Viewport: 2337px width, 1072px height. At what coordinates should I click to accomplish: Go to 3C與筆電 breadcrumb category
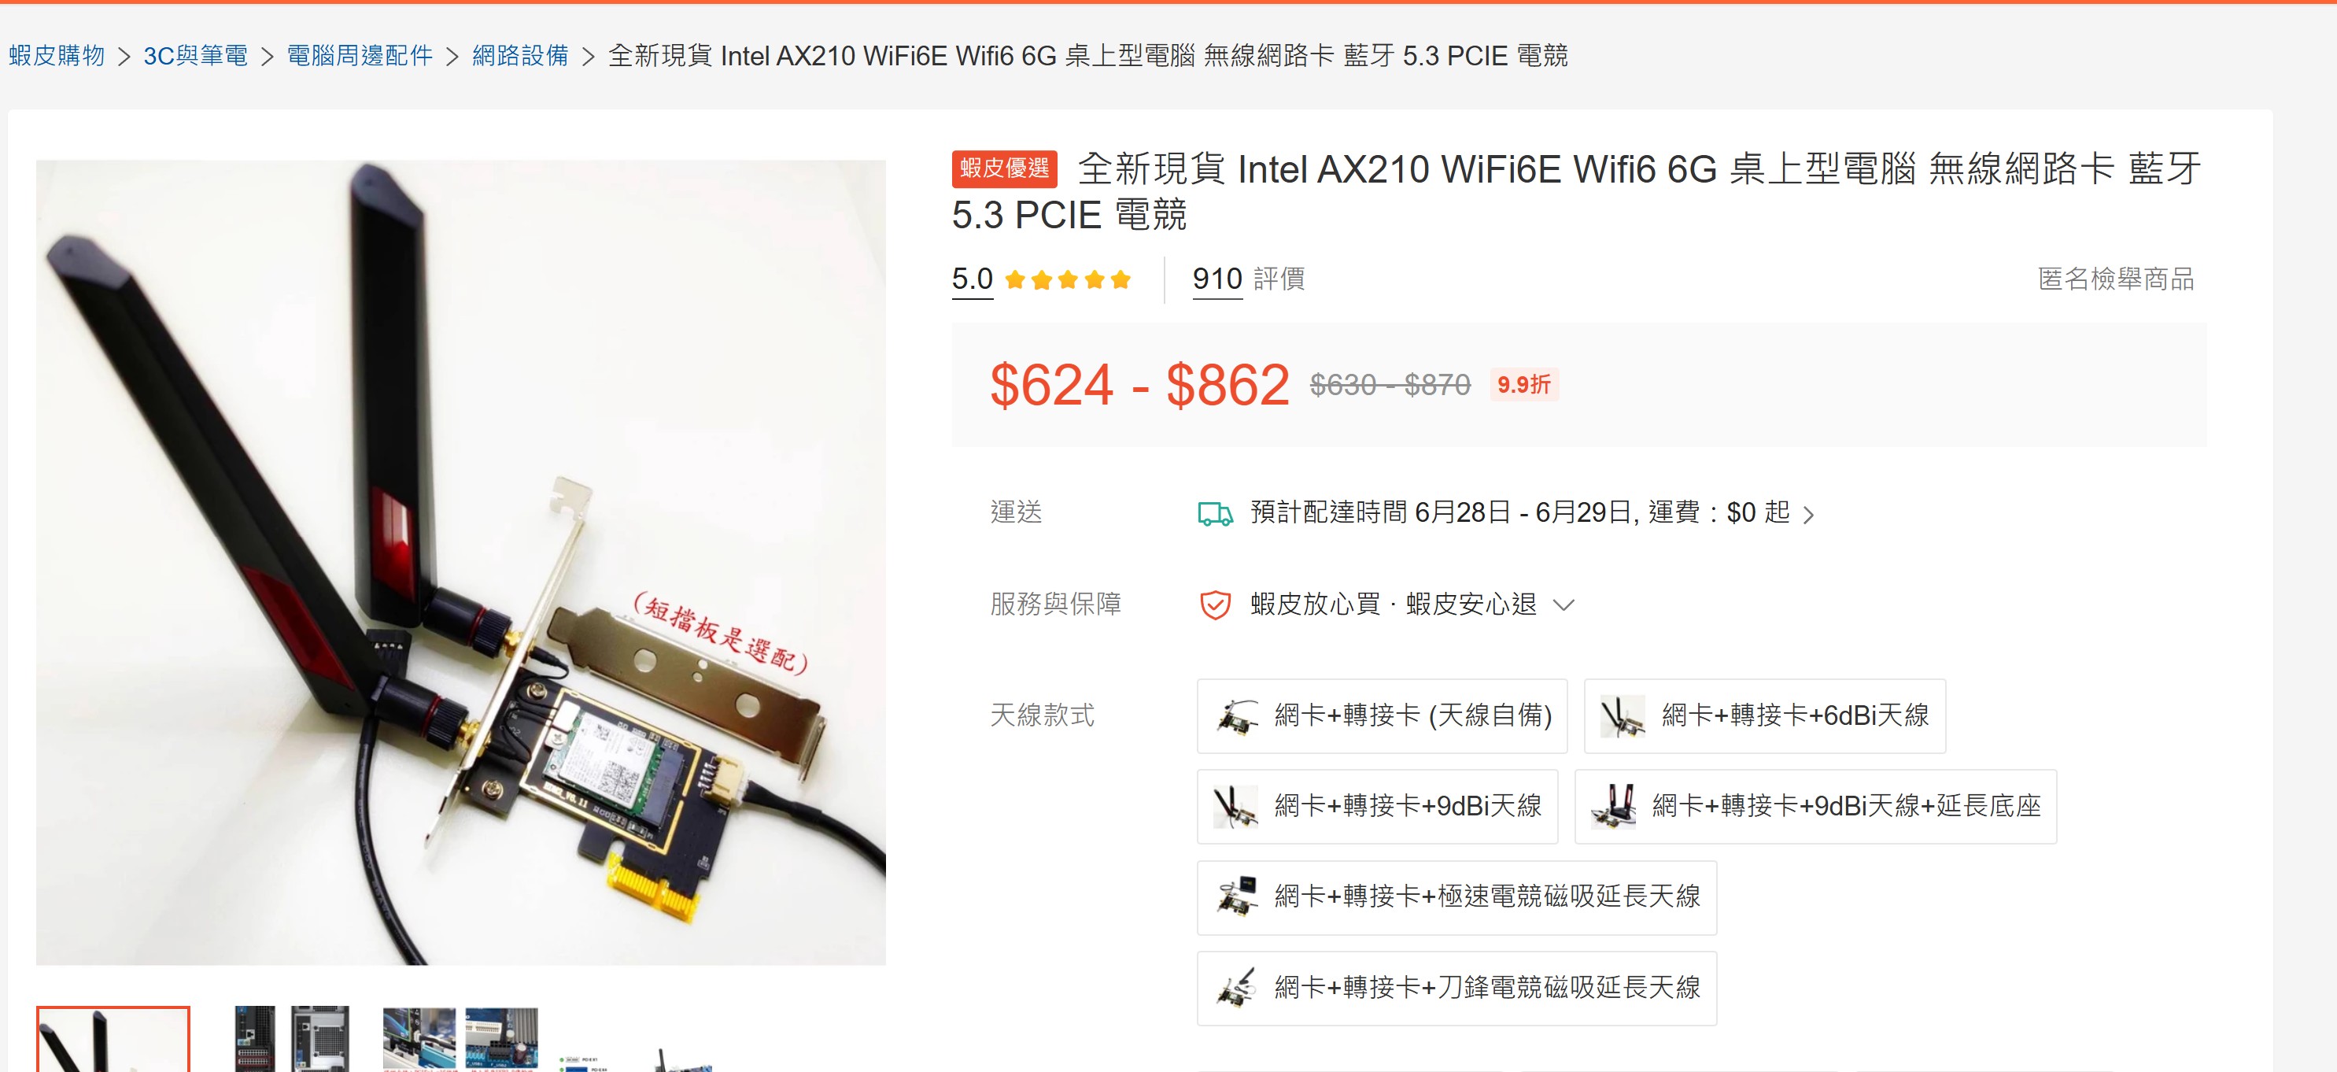(x=196, y=57)
